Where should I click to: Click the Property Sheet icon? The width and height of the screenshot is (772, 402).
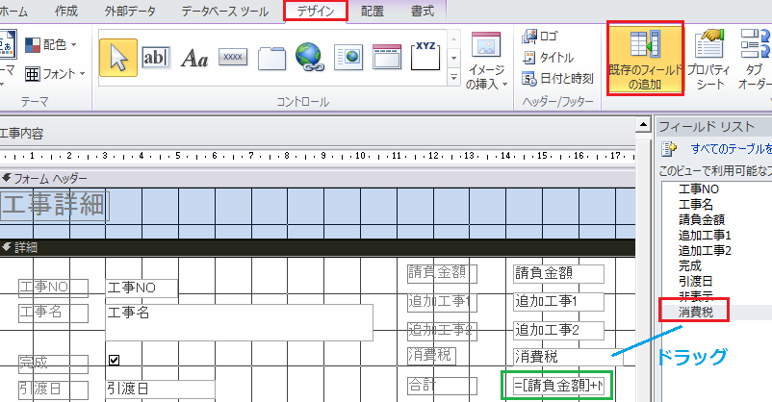(x=710, y=59)
